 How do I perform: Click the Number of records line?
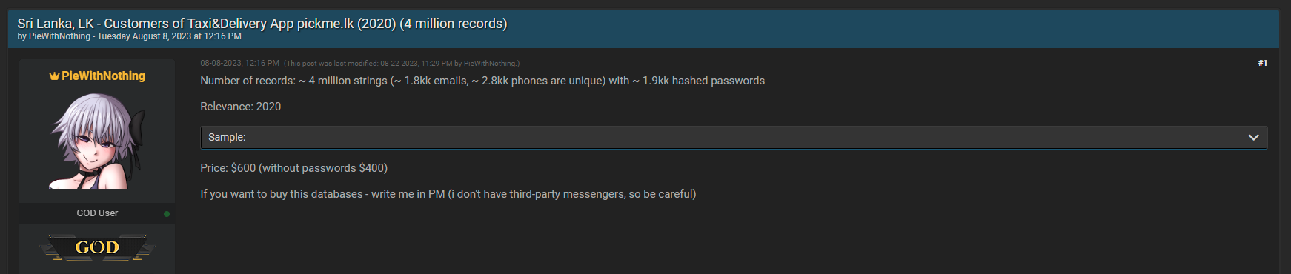pos(482,81)
